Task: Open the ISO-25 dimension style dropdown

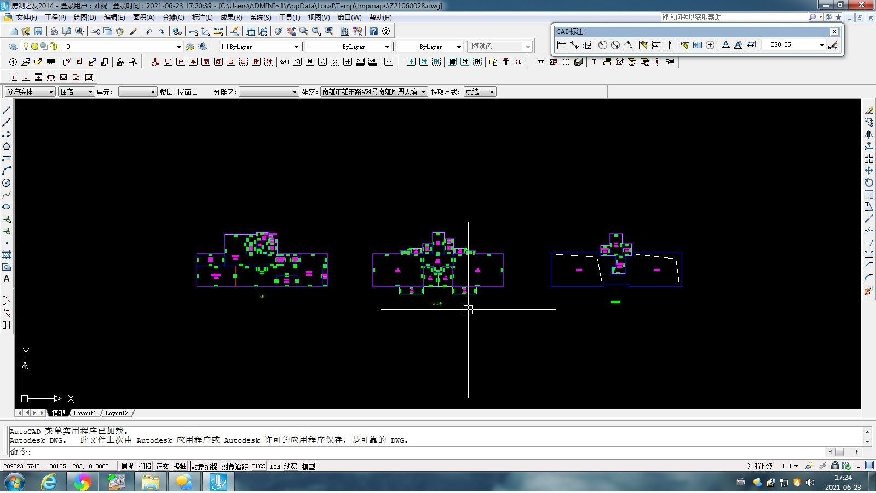Action: (794, 45)
